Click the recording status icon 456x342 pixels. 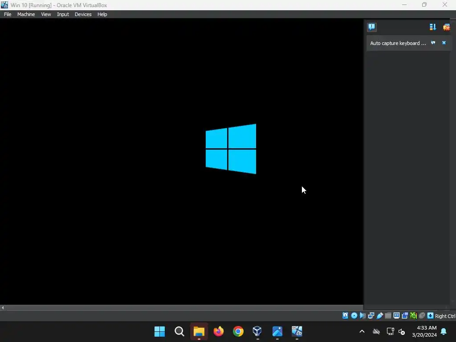pos(405,316)
